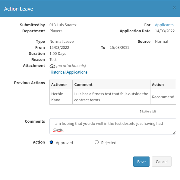
Task: Click the Application Date label
Action: [135, 31]
